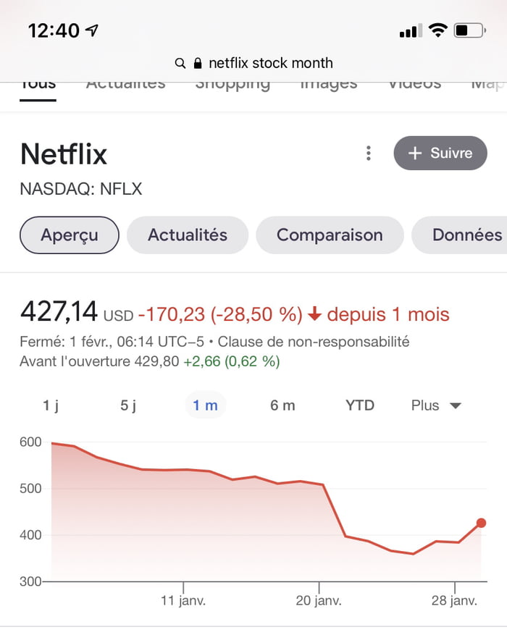Image resolution: width=507 pixels, height=635 pixels.
Task: Open the Données tab
Action: (x=466, y=235)
